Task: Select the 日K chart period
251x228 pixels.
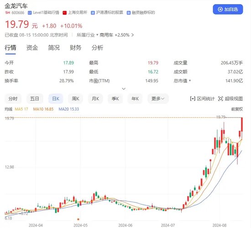Action: (56, 99)
